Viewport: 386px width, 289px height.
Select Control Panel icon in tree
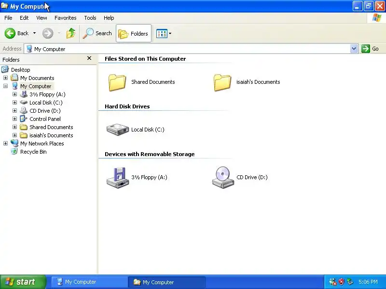tap(24, 118)
